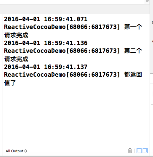Click the log text 都返回
The width and height of the screenshot is (153, 157).
(x=133, y=75)
